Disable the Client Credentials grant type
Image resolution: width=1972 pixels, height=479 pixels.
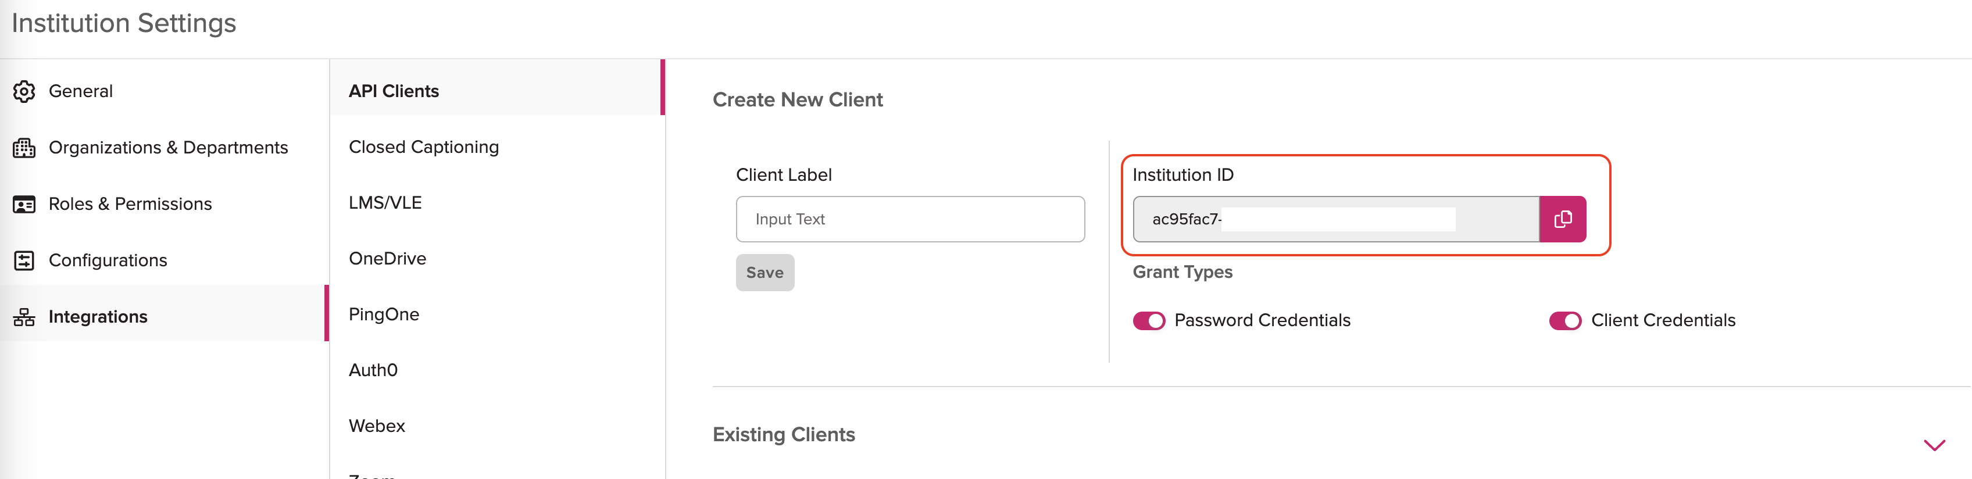point(1564,321)
